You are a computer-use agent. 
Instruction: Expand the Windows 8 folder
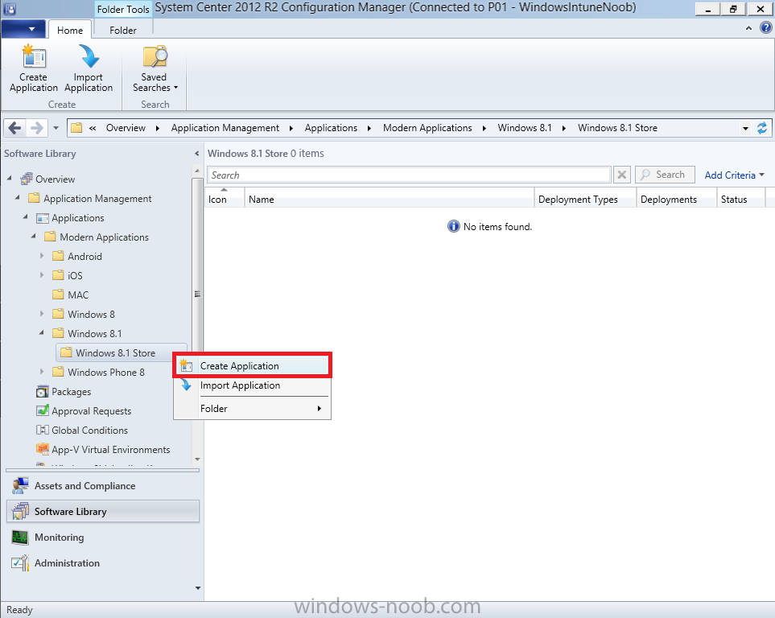(x=42, y=314)
